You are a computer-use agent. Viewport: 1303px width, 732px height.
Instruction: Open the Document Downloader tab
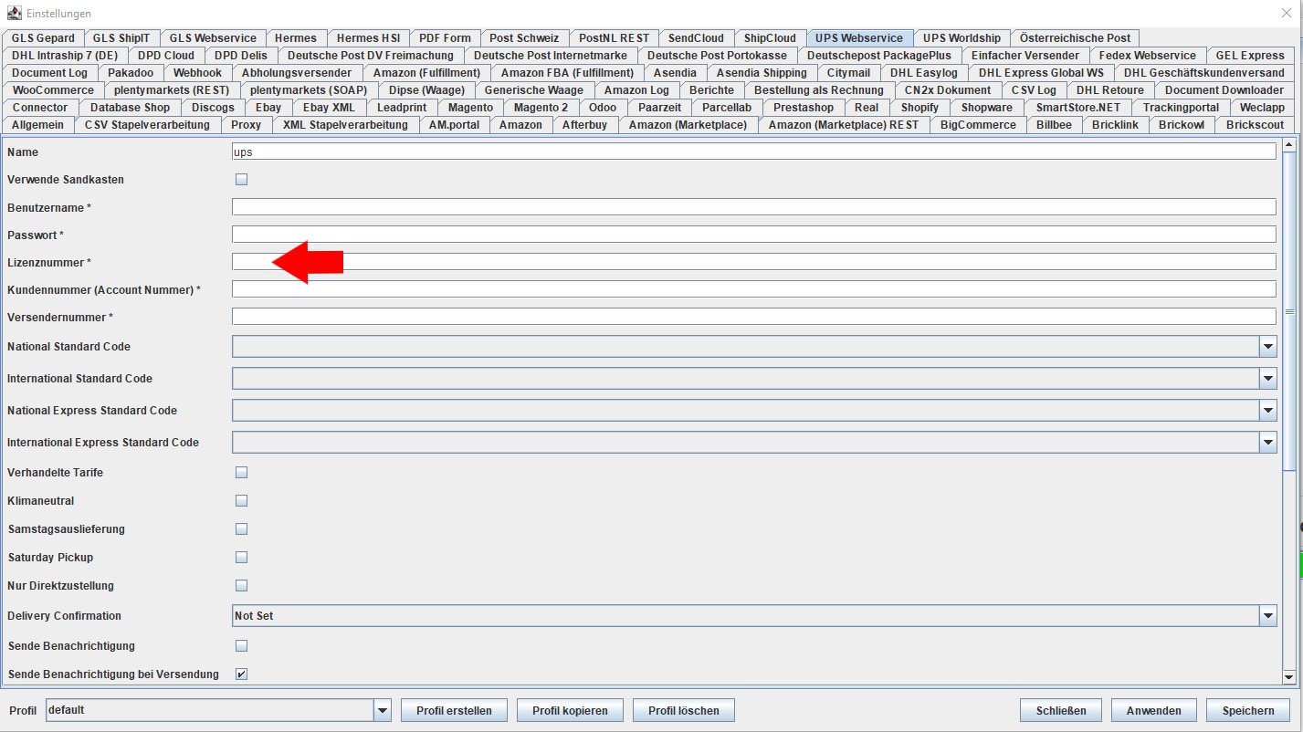1224,90
